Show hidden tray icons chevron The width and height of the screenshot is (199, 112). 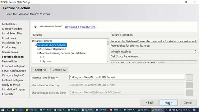tap(167, 110)
